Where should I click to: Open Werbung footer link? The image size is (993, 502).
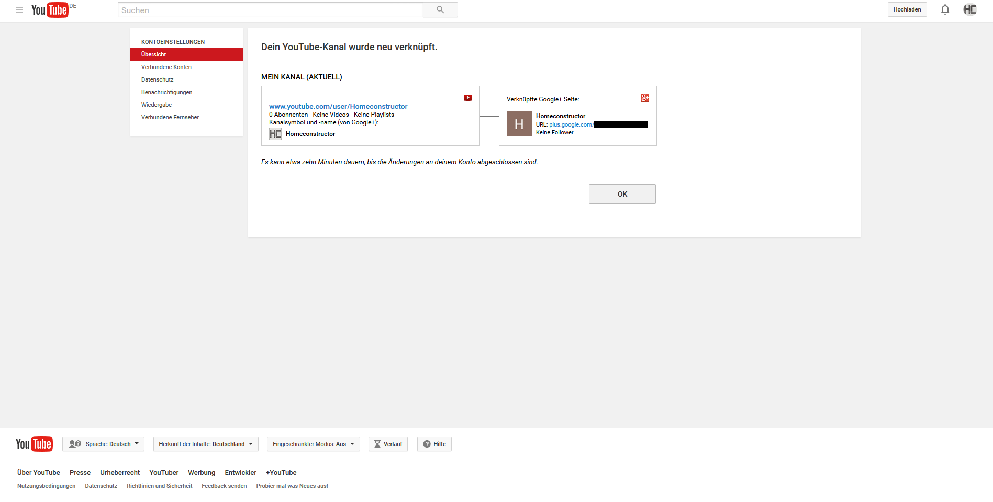[x=202, y=472]
